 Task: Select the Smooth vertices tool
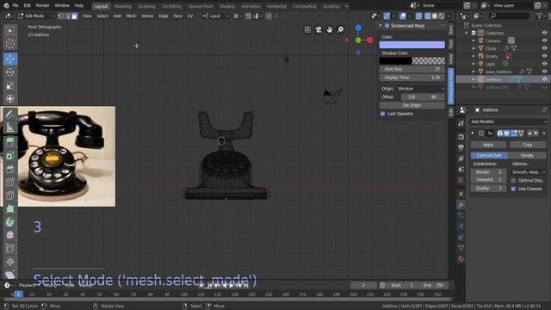[9, 235]
